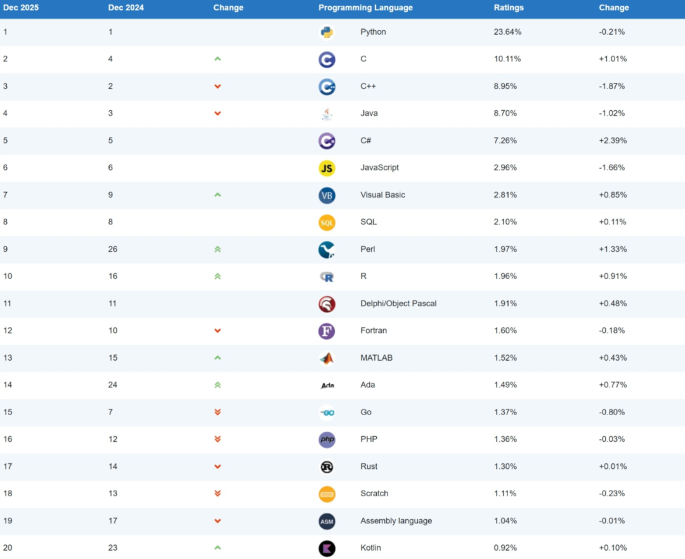Click the +1.33% change for Perl
Screen dimensions: 685x559
click(x=613, y=249)
